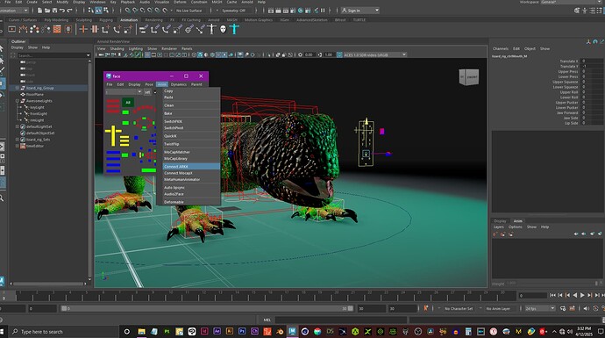Click the MEL command line input
The height and width of the screenshot is (338, 605).
[x=341, y=320]
